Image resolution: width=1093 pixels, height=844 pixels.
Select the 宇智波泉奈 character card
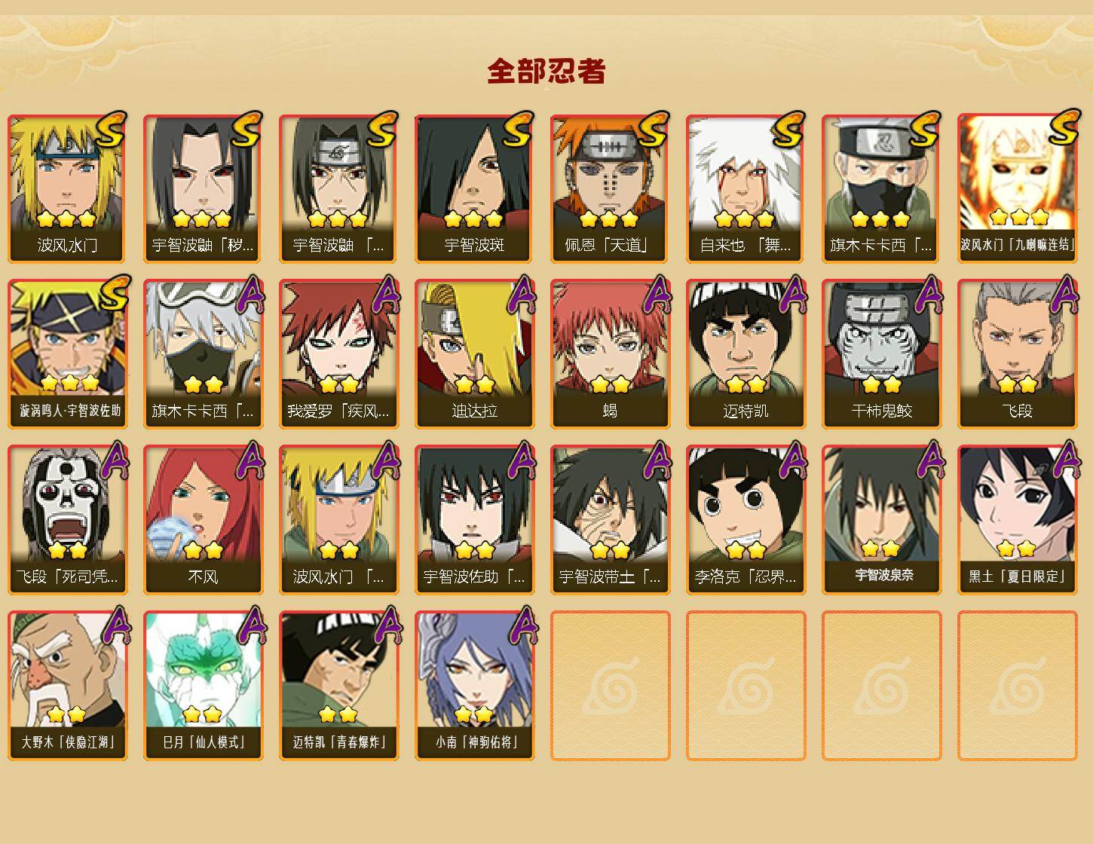pos(881,520)
